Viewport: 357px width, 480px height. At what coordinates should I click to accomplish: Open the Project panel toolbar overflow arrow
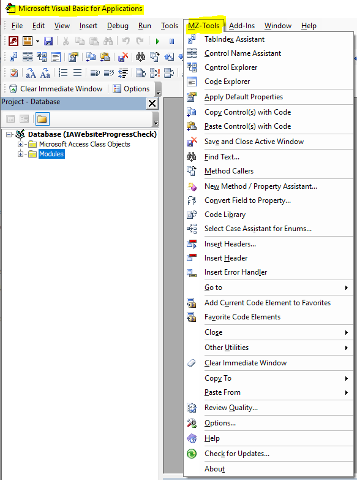click(156, 119)
